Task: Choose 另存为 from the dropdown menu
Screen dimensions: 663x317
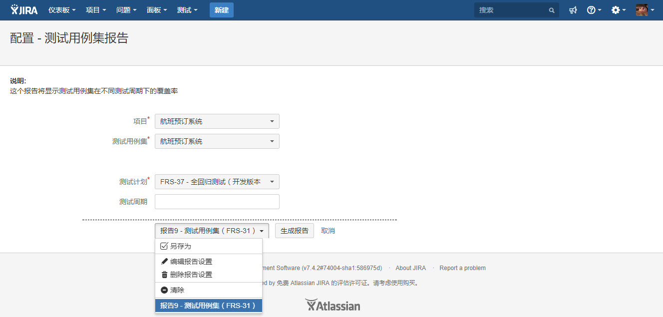Action: tap(209, 246)
